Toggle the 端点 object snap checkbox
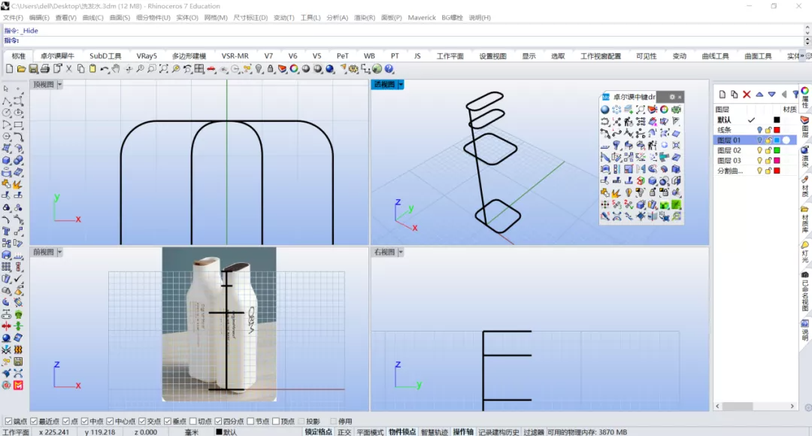Image resolution: width=812 pixels, height=436 pixels. [8, 422]
